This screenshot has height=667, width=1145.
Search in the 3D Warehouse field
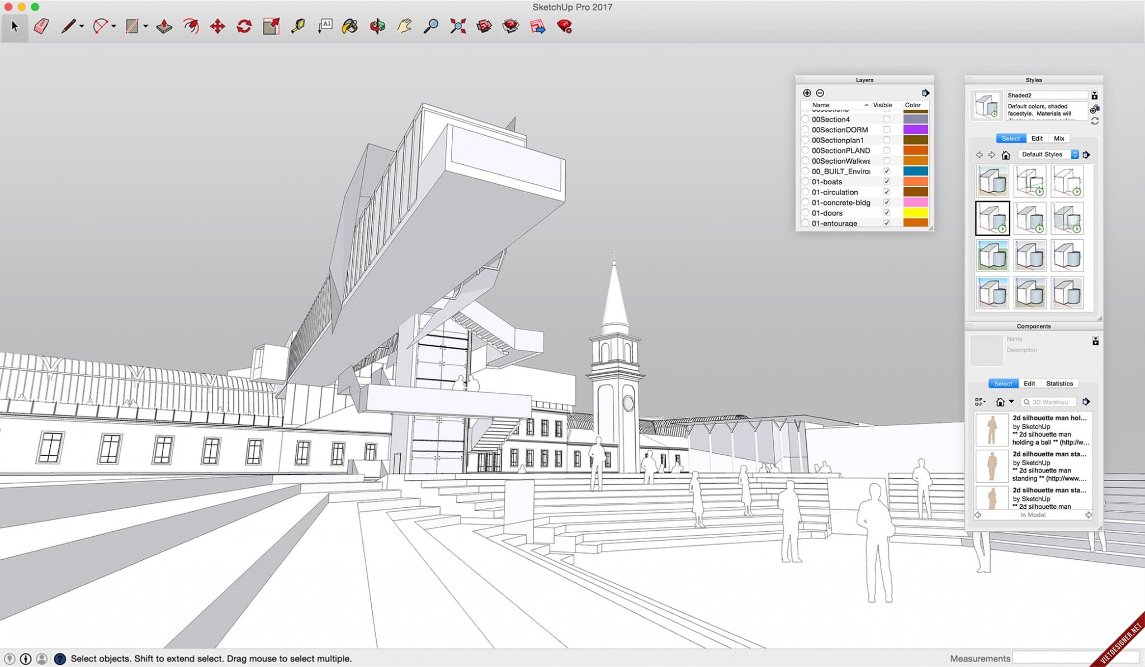(x=1049, y=402)
